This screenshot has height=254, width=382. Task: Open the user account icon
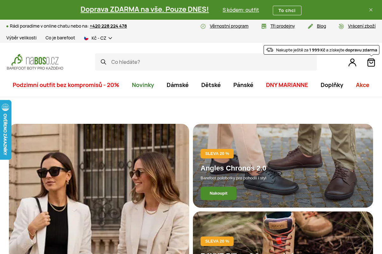[352, 62]
